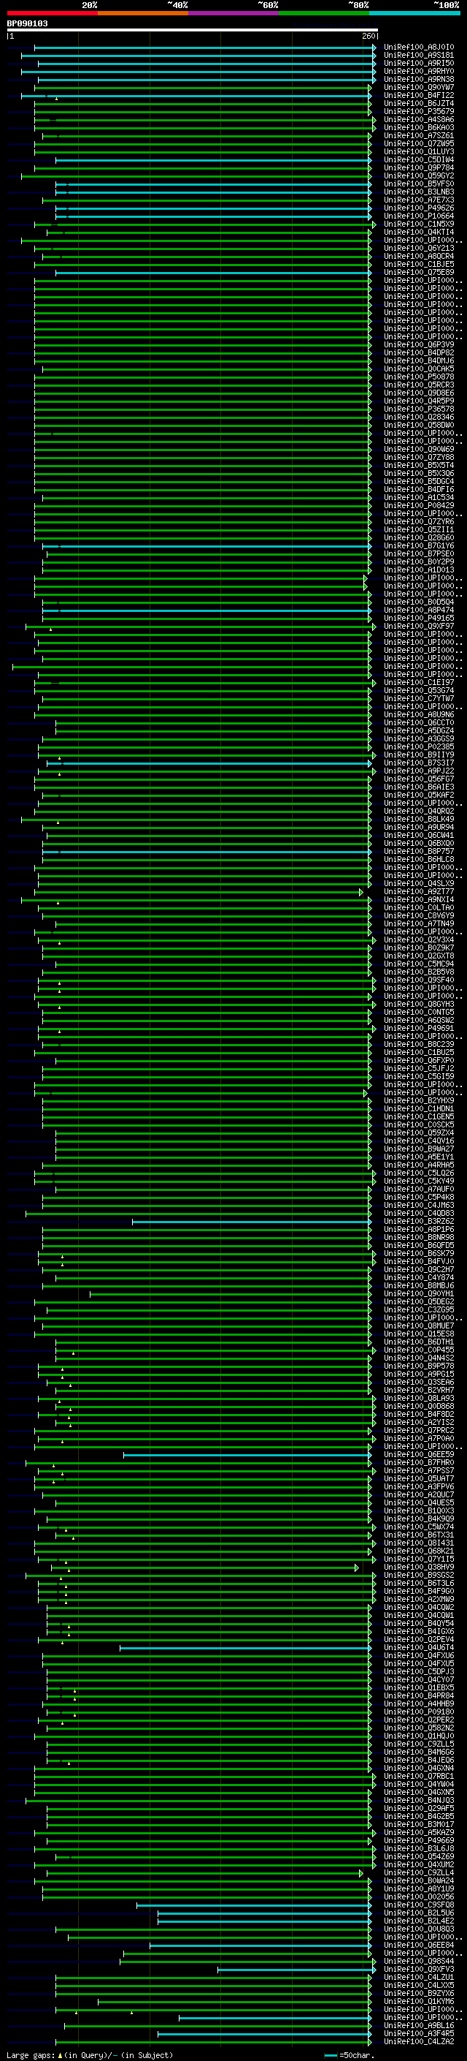Click the cyan alignment bar of UniRef100_Q6EE59
467x2061 pixels.
247,1454
